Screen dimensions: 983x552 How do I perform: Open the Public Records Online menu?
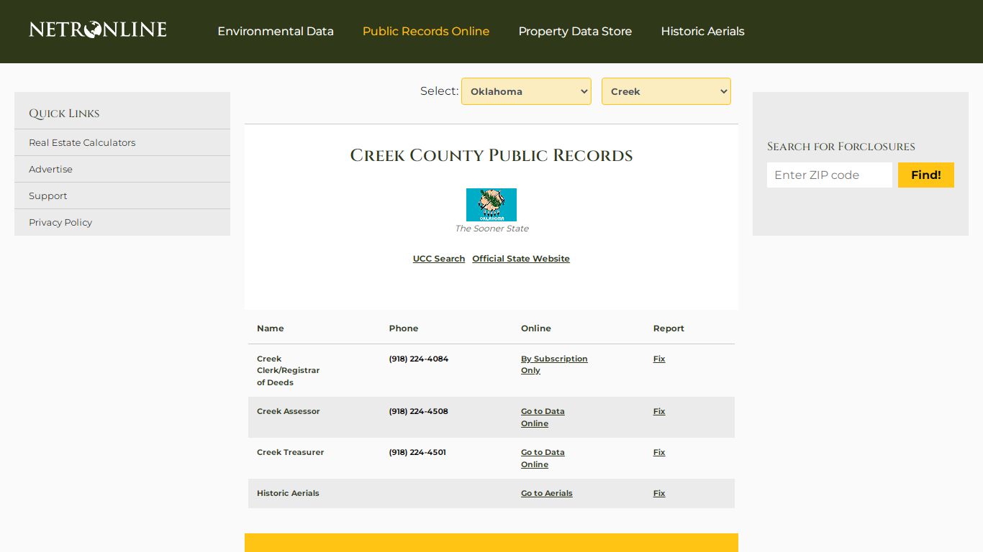pyautogui.click(x=426, y=32)
